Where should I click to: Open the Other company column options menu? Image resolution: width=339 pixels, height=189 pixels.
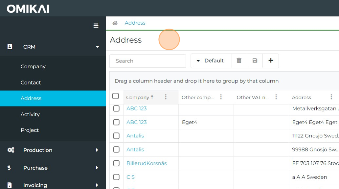coord(221,97)
